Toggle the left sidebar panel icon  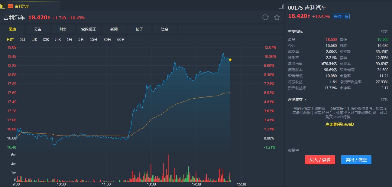point(3,6)
